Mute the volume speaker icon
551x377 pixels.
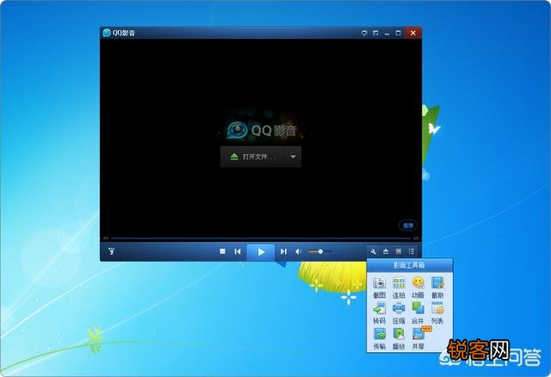pyautogui.click(x=299, y=251)
